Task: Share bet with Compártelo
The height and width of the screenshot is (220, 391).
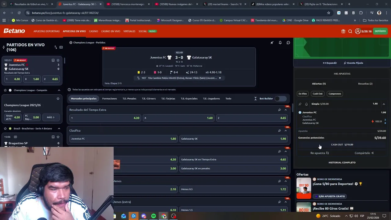Action: (x=364, y=153)
